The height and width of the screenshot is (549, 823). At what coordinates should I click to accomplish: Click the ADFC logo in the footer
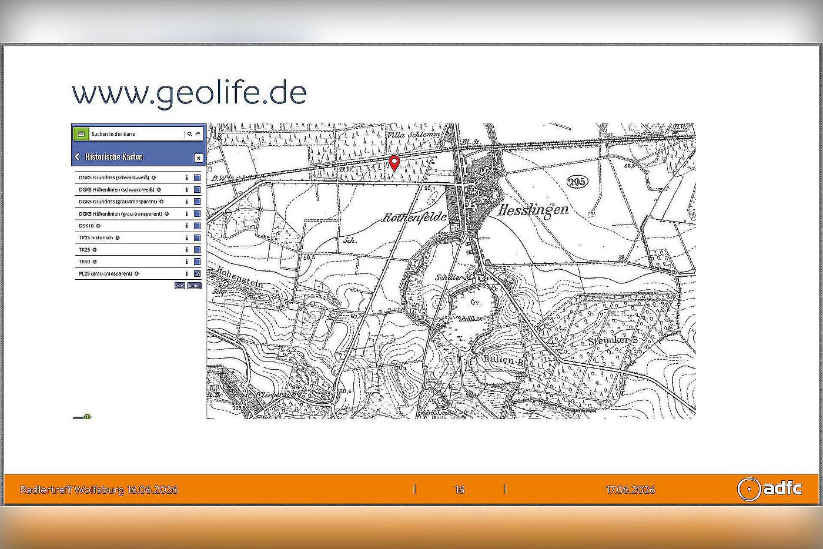770,488
